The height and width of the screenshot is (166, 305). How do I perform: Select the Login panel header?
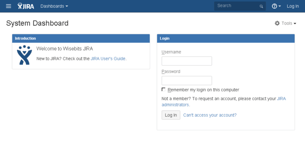coord(226,38)
